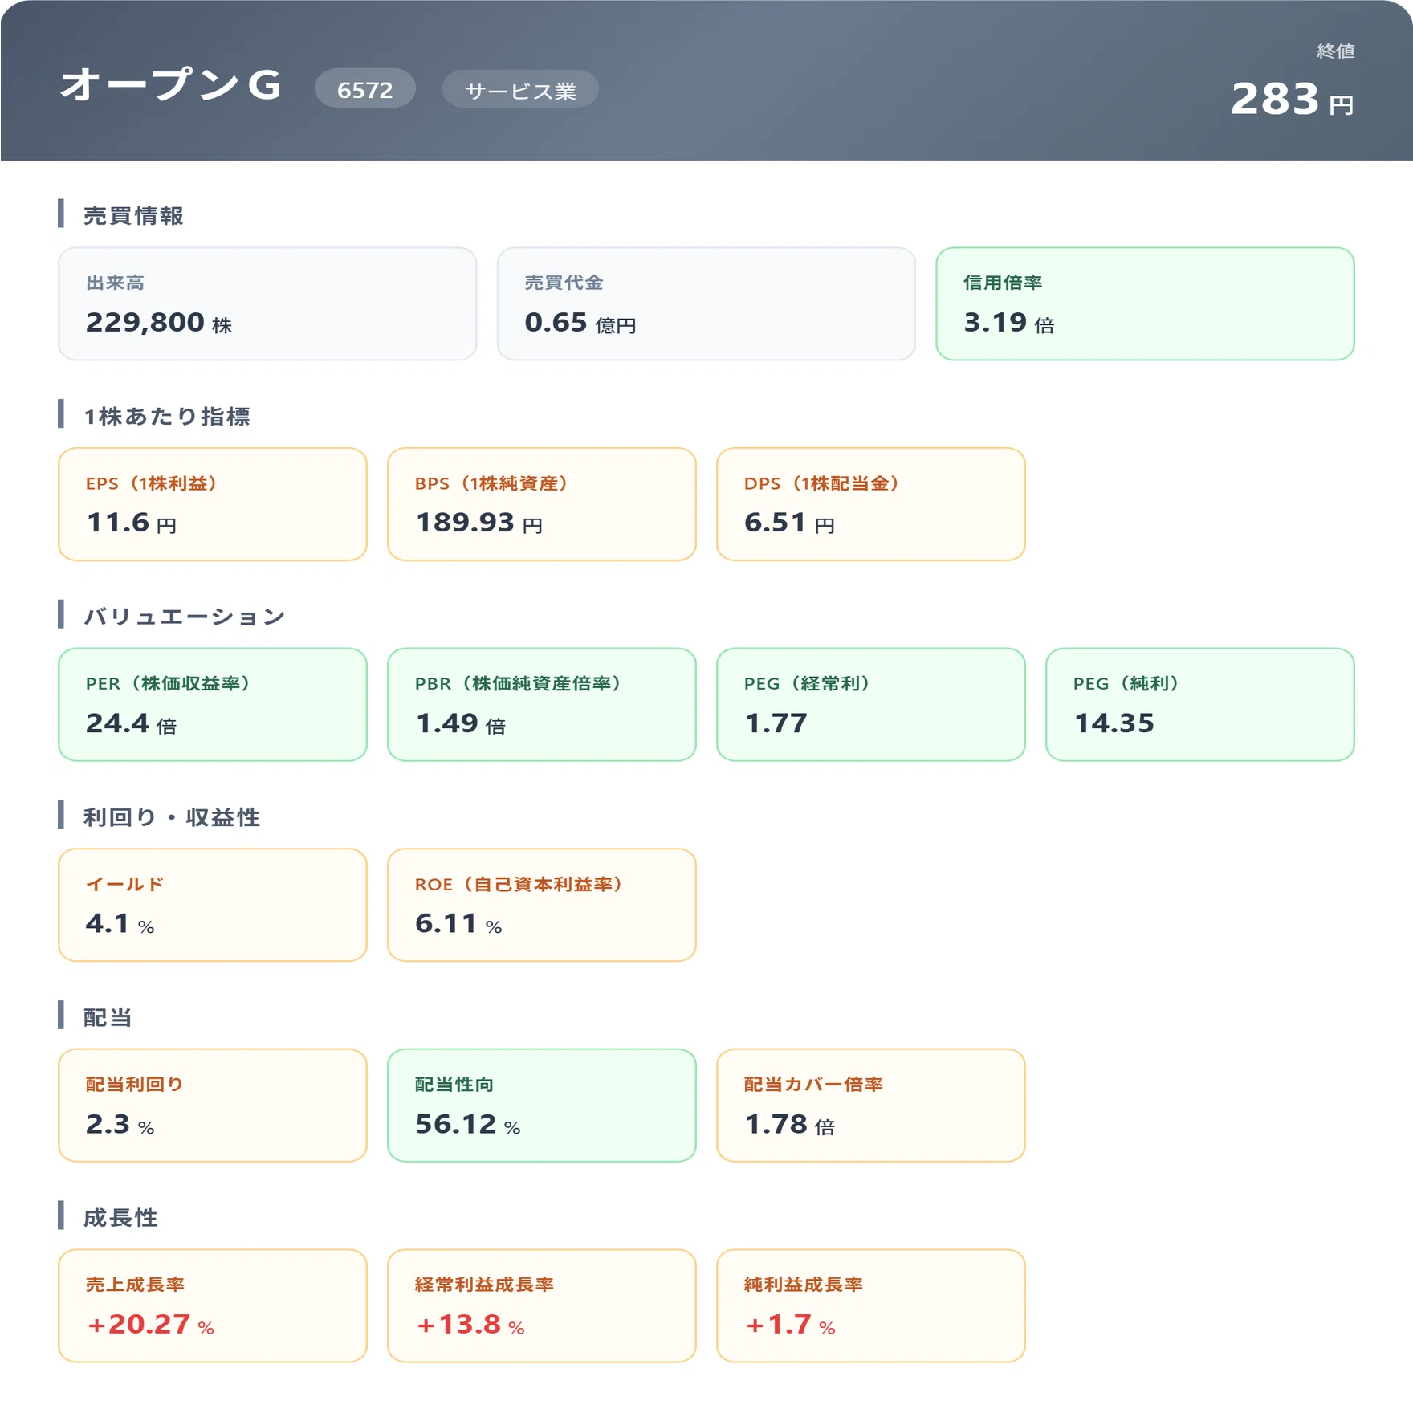The width and height of the screenshot is (1413, 1413).
Task: Click the バリュエーション section heading
Action: pyautogui.click(x=185, y=616)
